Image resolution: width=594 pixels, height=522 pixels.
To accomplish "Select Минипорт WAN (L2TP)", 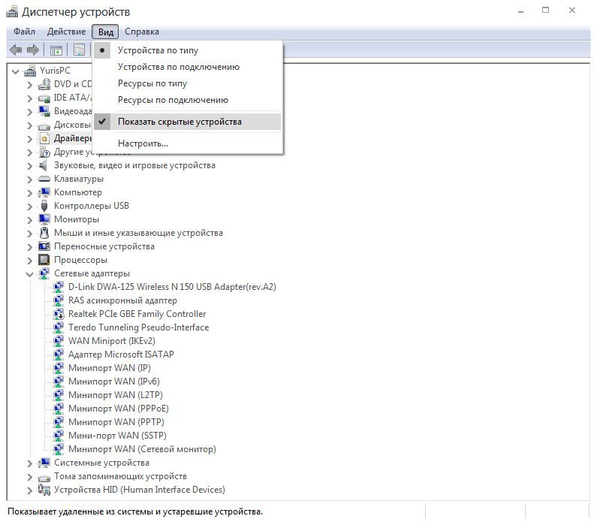I will [115, 395].
